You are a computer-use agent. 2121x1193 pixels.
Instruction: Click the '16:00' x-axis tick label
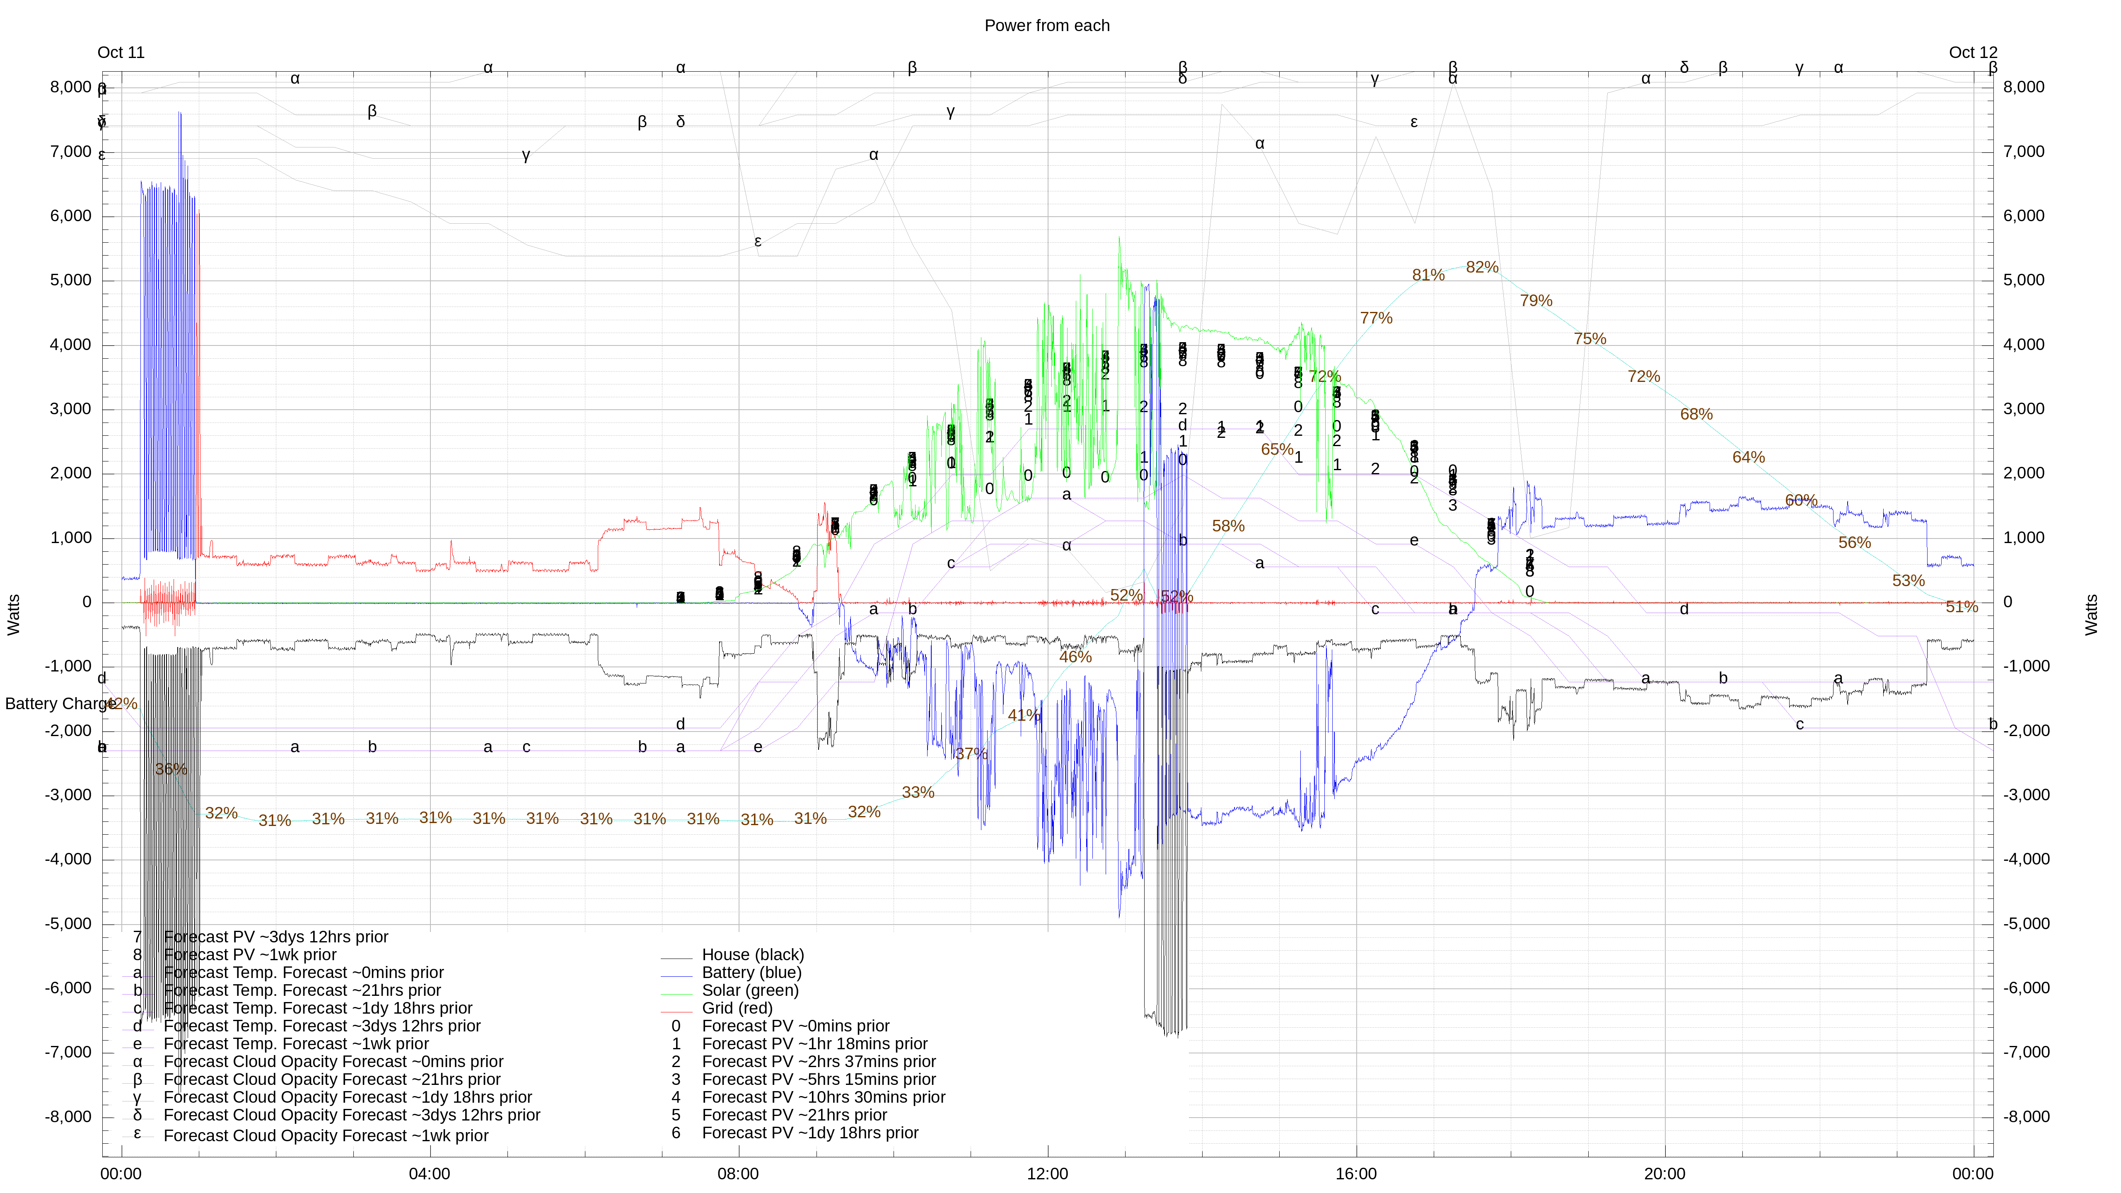tap(1356, 1174)
